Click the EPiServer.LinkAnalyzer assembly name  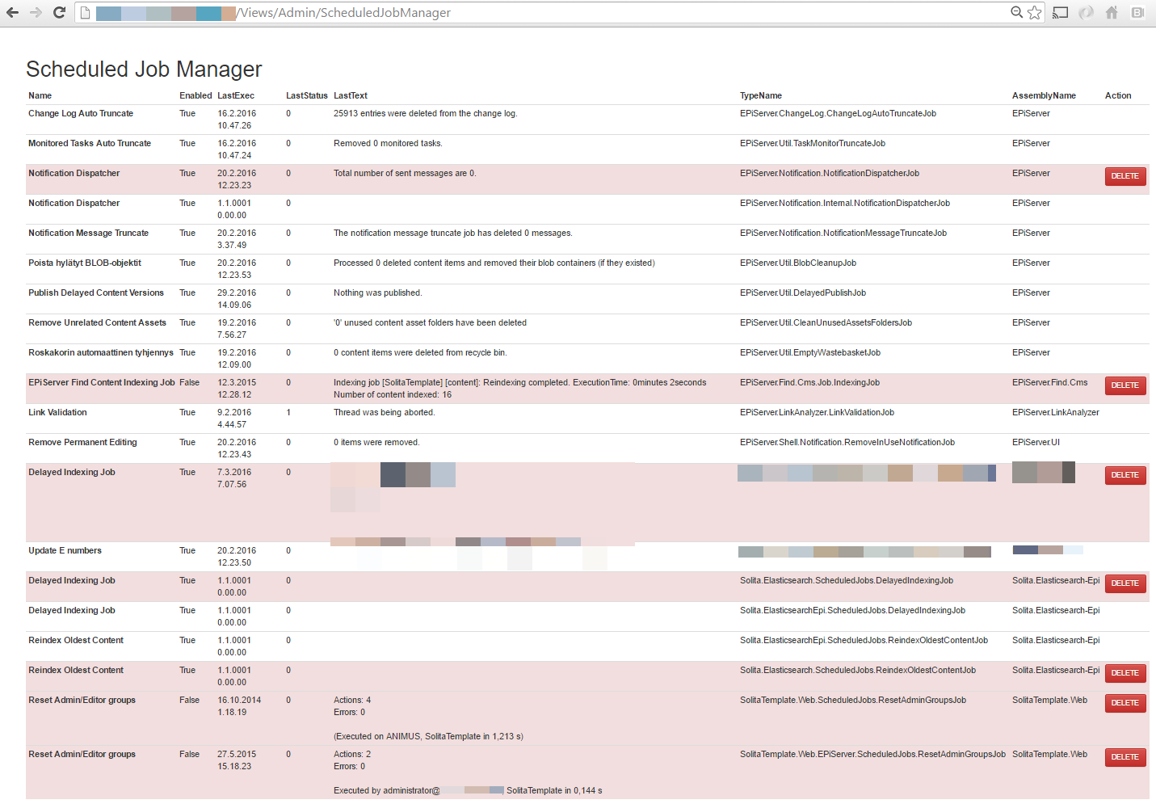coord(1056,412)
